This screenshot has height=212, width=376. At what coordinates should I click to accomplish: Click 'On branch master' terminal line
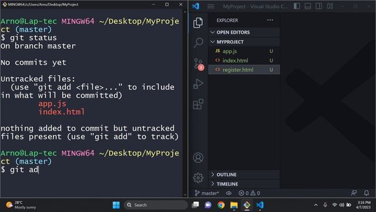(38, 46)
